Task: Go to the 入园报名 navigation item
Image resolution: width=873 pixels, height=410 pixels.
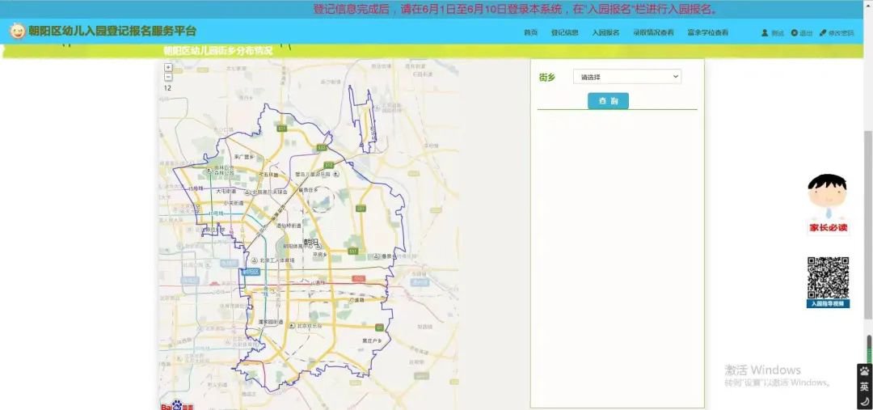Action: pyautogui.click(x=605, y=33)
